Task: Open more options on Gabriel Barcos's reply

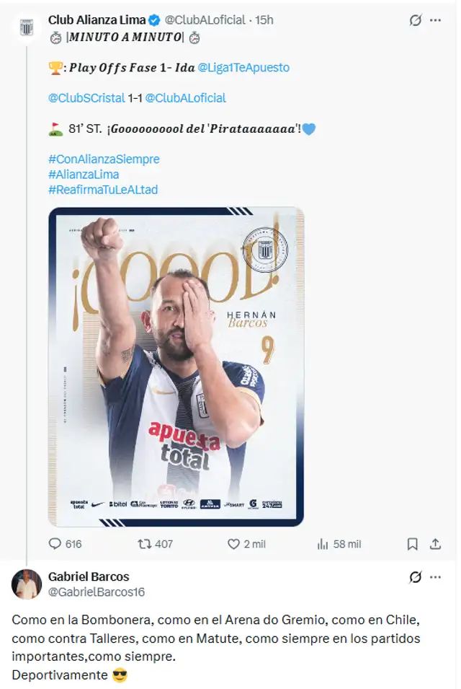Action: click(436, 577)
